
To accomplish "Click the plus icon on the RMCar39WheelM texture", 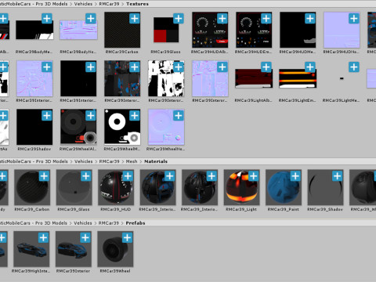I will coord(135,116).
